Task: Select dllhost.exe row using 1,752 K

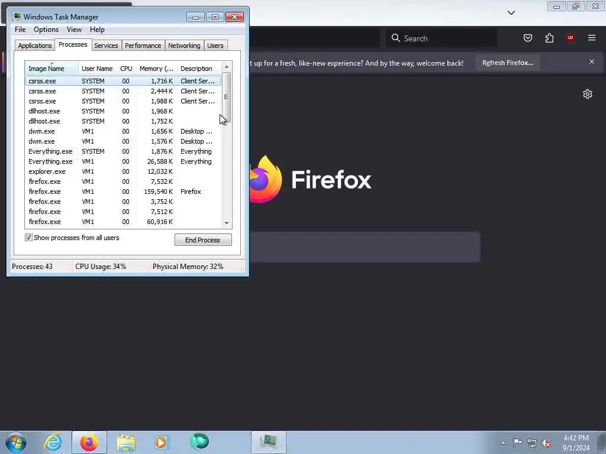Action: click(123, 121)
